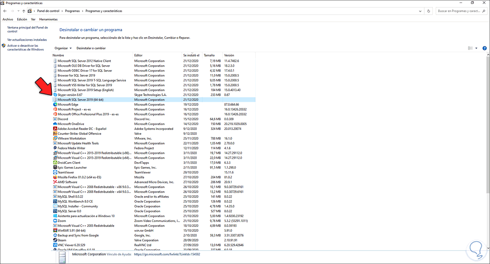The image size is (490, 264).
Task: Click the DroidCam Client icon
Action: (55, 163)
